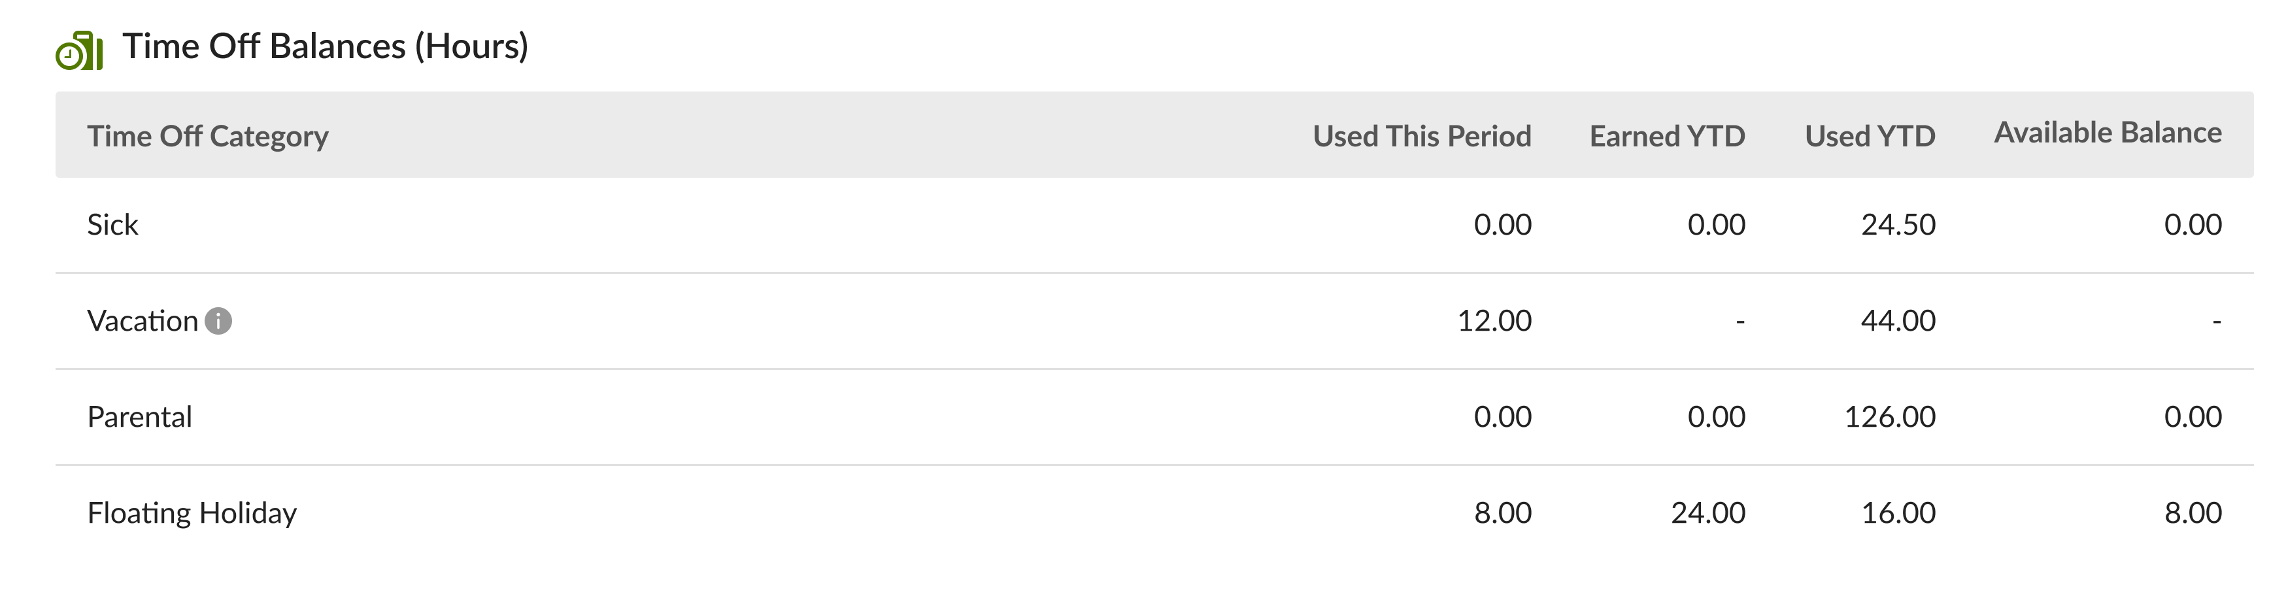The image size is (2286, 600).
Task: Select the Parental category row label
Action: (139, 416)
